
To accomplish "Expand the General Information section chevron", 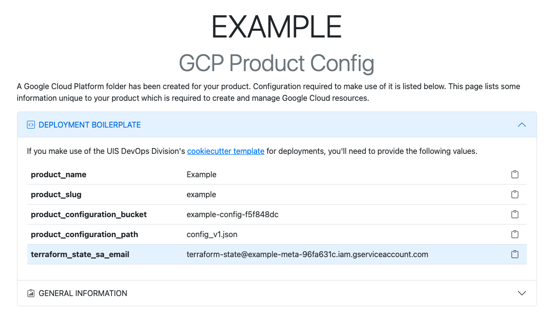I will pyautogui.click(x=522, y=293).
